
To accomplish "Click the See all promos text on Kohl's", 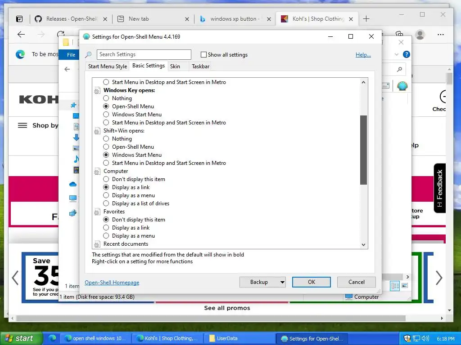I will [227, 308].
